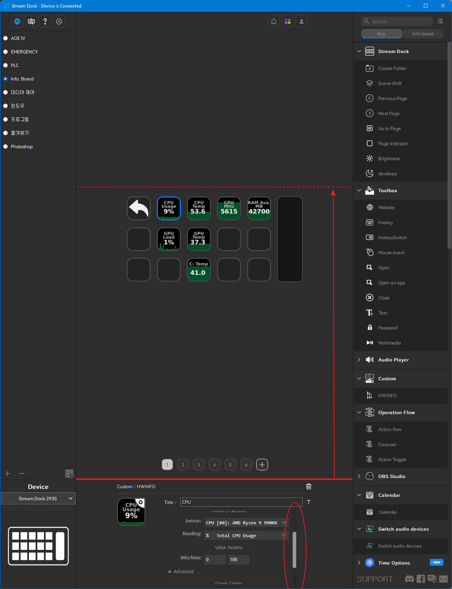Select the 윈도우 profile radio button
This screenshot has height=589, width=452.
tap(6, 106)
